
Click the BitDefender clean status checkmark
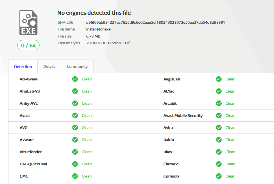[x=75, y=152]
